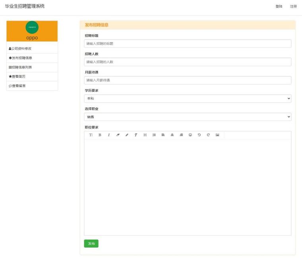
Task: Click the 注册 link in the header
Action: 293,6
